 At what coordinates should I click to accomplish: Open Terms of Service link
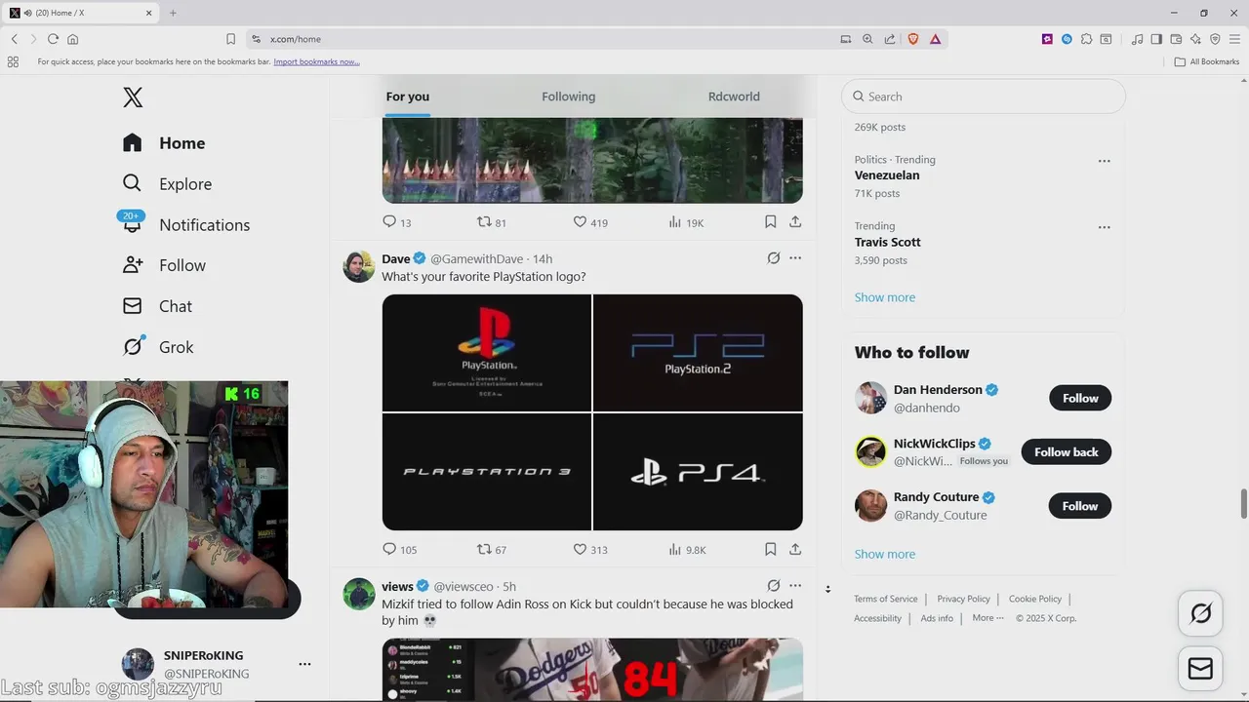click(x=886, y=599)
